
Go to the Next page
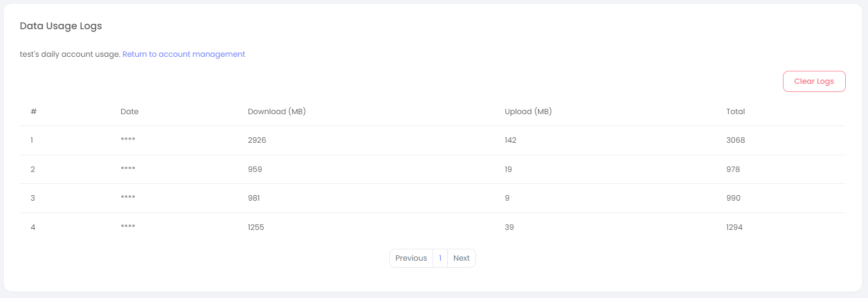click(461, 258)
